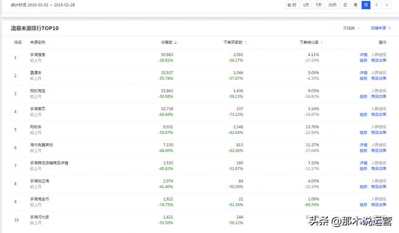399x233 pixels.
Task: Select the 日 granularity tab
Action: pyautogui.click(x=345, y=5)
